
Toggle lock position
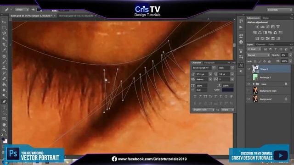point(265,61)
